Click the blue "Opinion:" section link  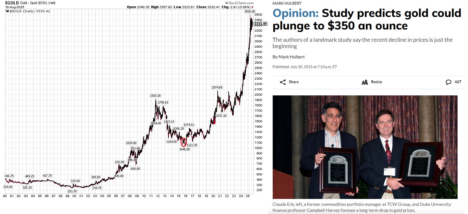pos(296,13)
